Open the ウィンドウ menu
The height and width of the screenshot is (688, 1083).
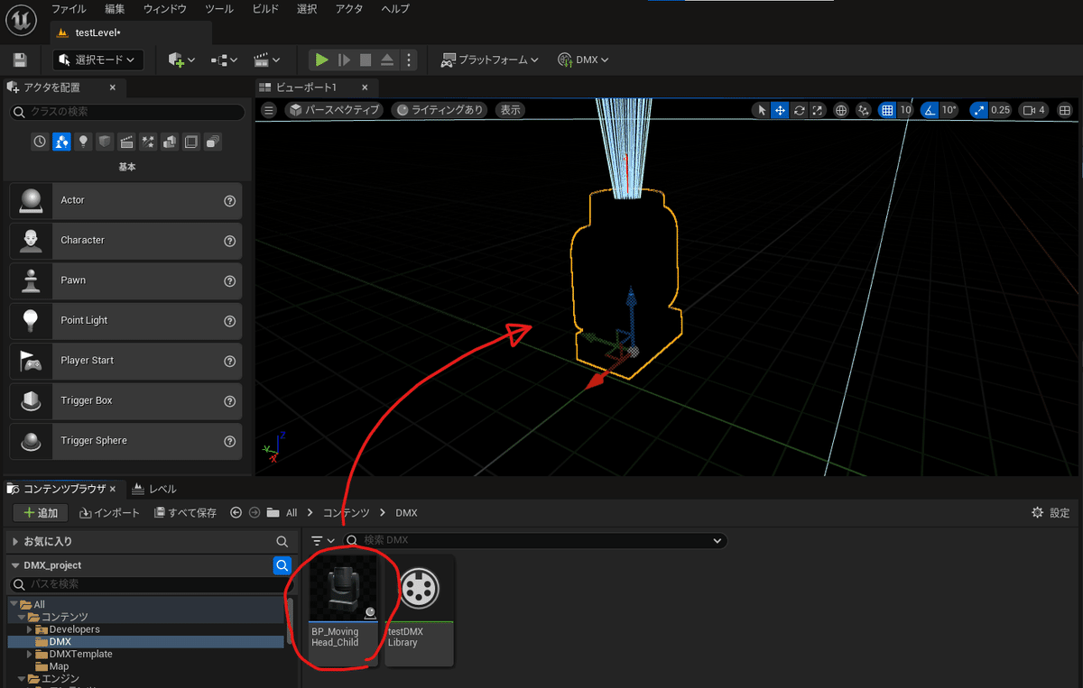tap(165, 9)
